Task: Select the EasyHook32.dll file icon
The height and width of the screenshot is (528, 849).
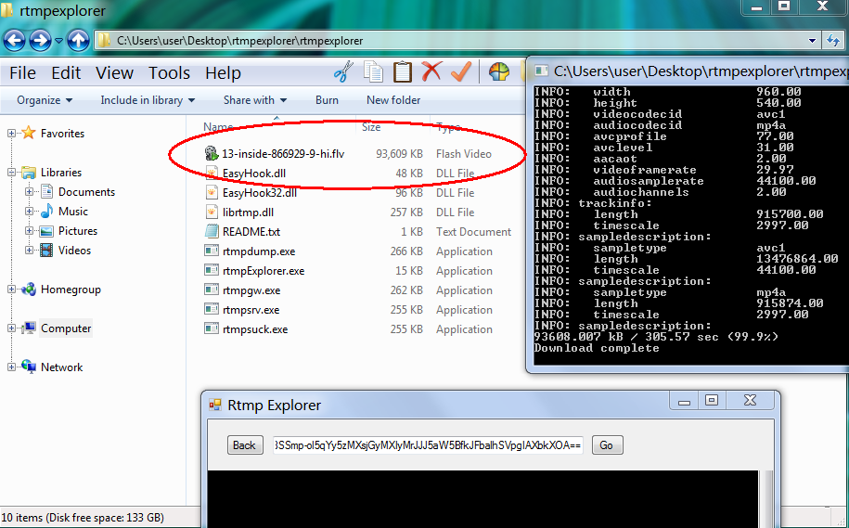Action: pyautogui.click(x=212, y=192)
